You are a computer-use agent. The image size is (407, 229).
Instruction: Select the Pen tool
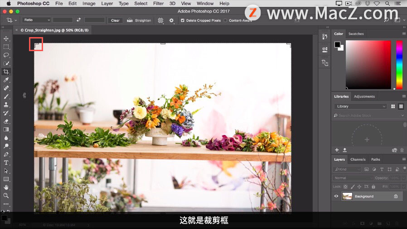(x=6, y=154)
